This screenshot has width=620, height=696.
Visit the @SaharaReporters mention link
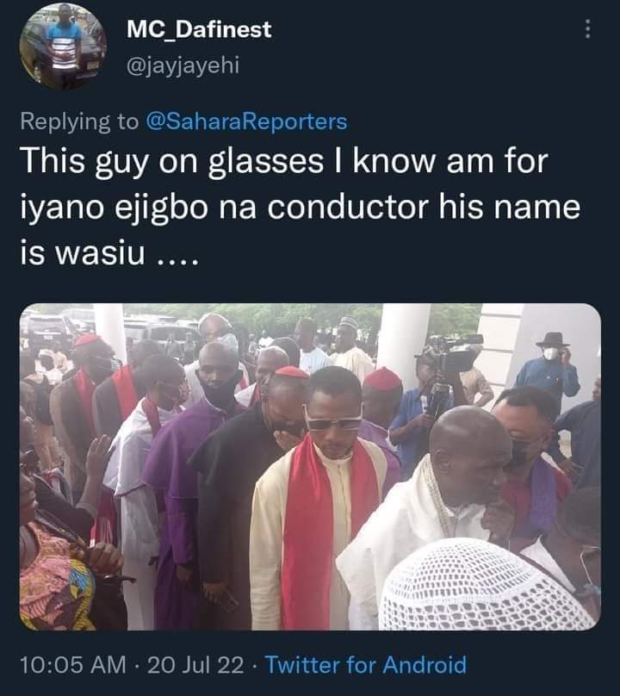246,121
